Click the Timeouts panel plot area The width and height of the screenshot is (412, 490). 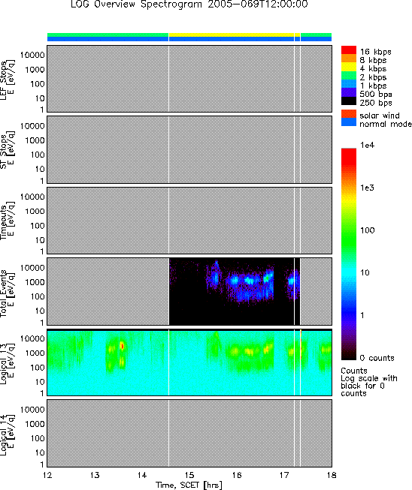pyautogui.click(x=189, y=221)
